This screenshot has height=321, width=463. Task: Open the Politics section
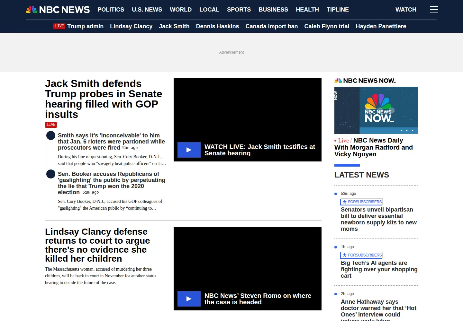pos(111,10)
